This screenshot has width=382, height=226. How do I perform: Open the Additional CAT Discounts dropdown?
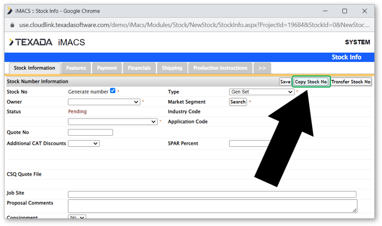[83, 143]
